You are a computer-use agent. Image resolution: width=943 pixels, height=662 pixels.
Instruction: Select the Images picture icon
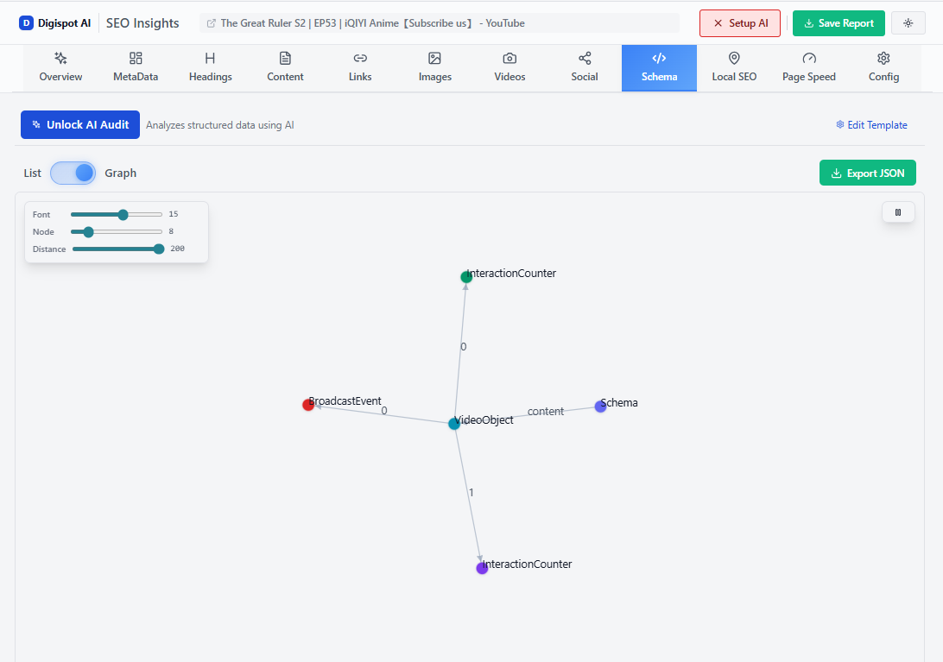point(434,59)
